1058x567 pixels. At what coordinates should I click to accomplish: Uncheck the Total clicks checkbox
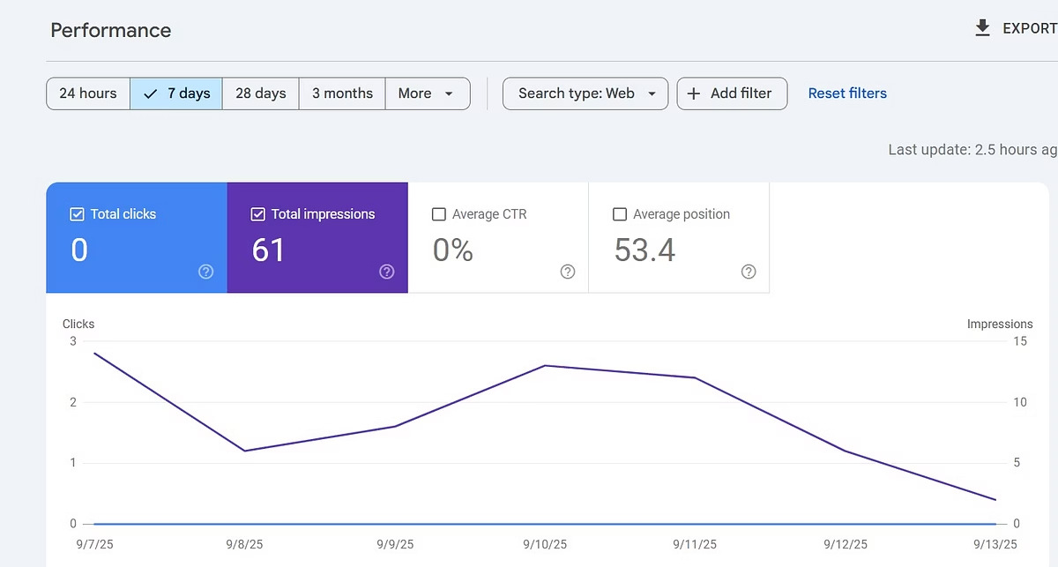click(77, 214)
